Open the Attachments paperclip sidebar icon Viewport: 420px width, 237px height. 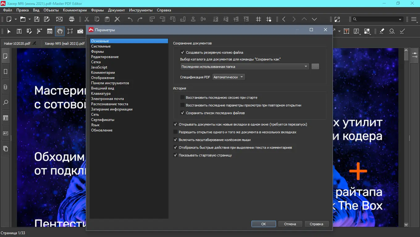(5, 87)
